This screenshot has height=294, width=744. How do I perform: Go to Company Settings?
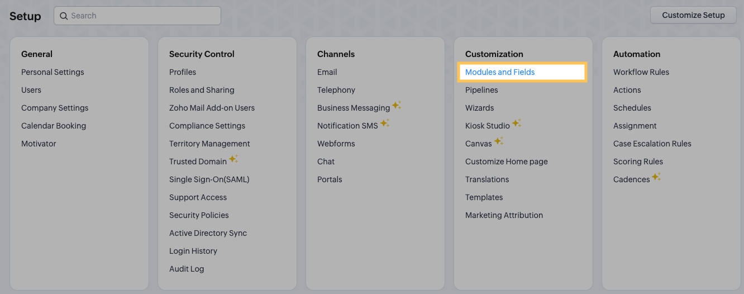[x=55, y=108]
